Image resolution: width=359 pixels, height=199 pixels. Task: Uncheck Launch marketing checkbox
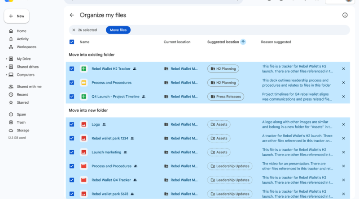[x=72, y=152]
